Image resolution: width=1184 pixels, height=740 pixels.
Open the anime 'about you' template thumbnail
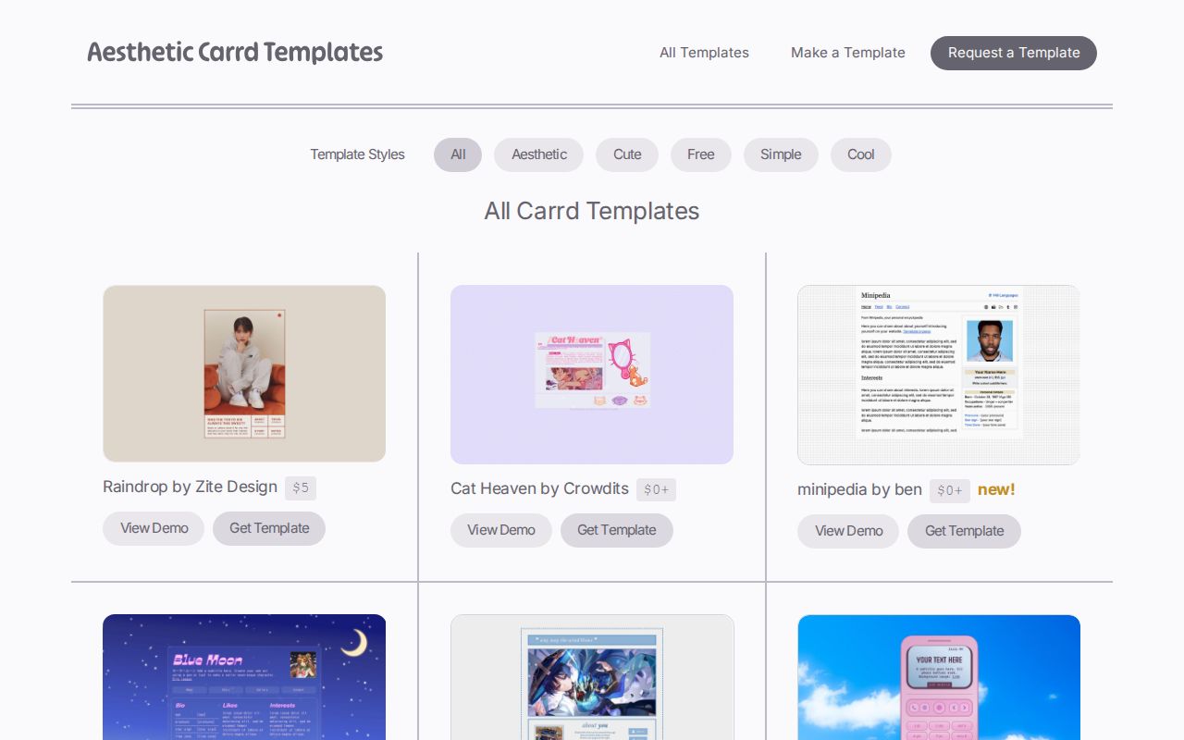[x=592, y=677]
